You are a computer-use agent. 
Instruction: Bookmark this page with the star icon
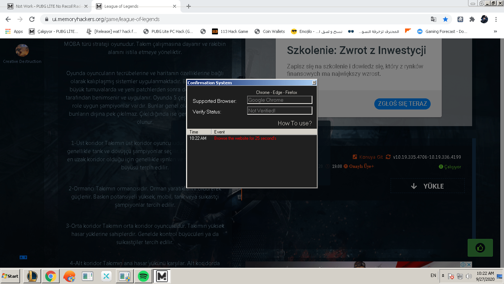pos(445,19)
